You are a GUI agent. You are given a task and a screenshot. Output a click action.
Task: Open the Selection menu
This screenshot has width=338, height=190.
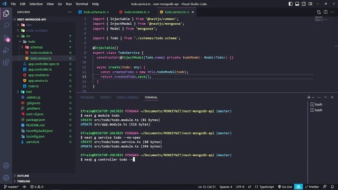click(x=36, y=4)
